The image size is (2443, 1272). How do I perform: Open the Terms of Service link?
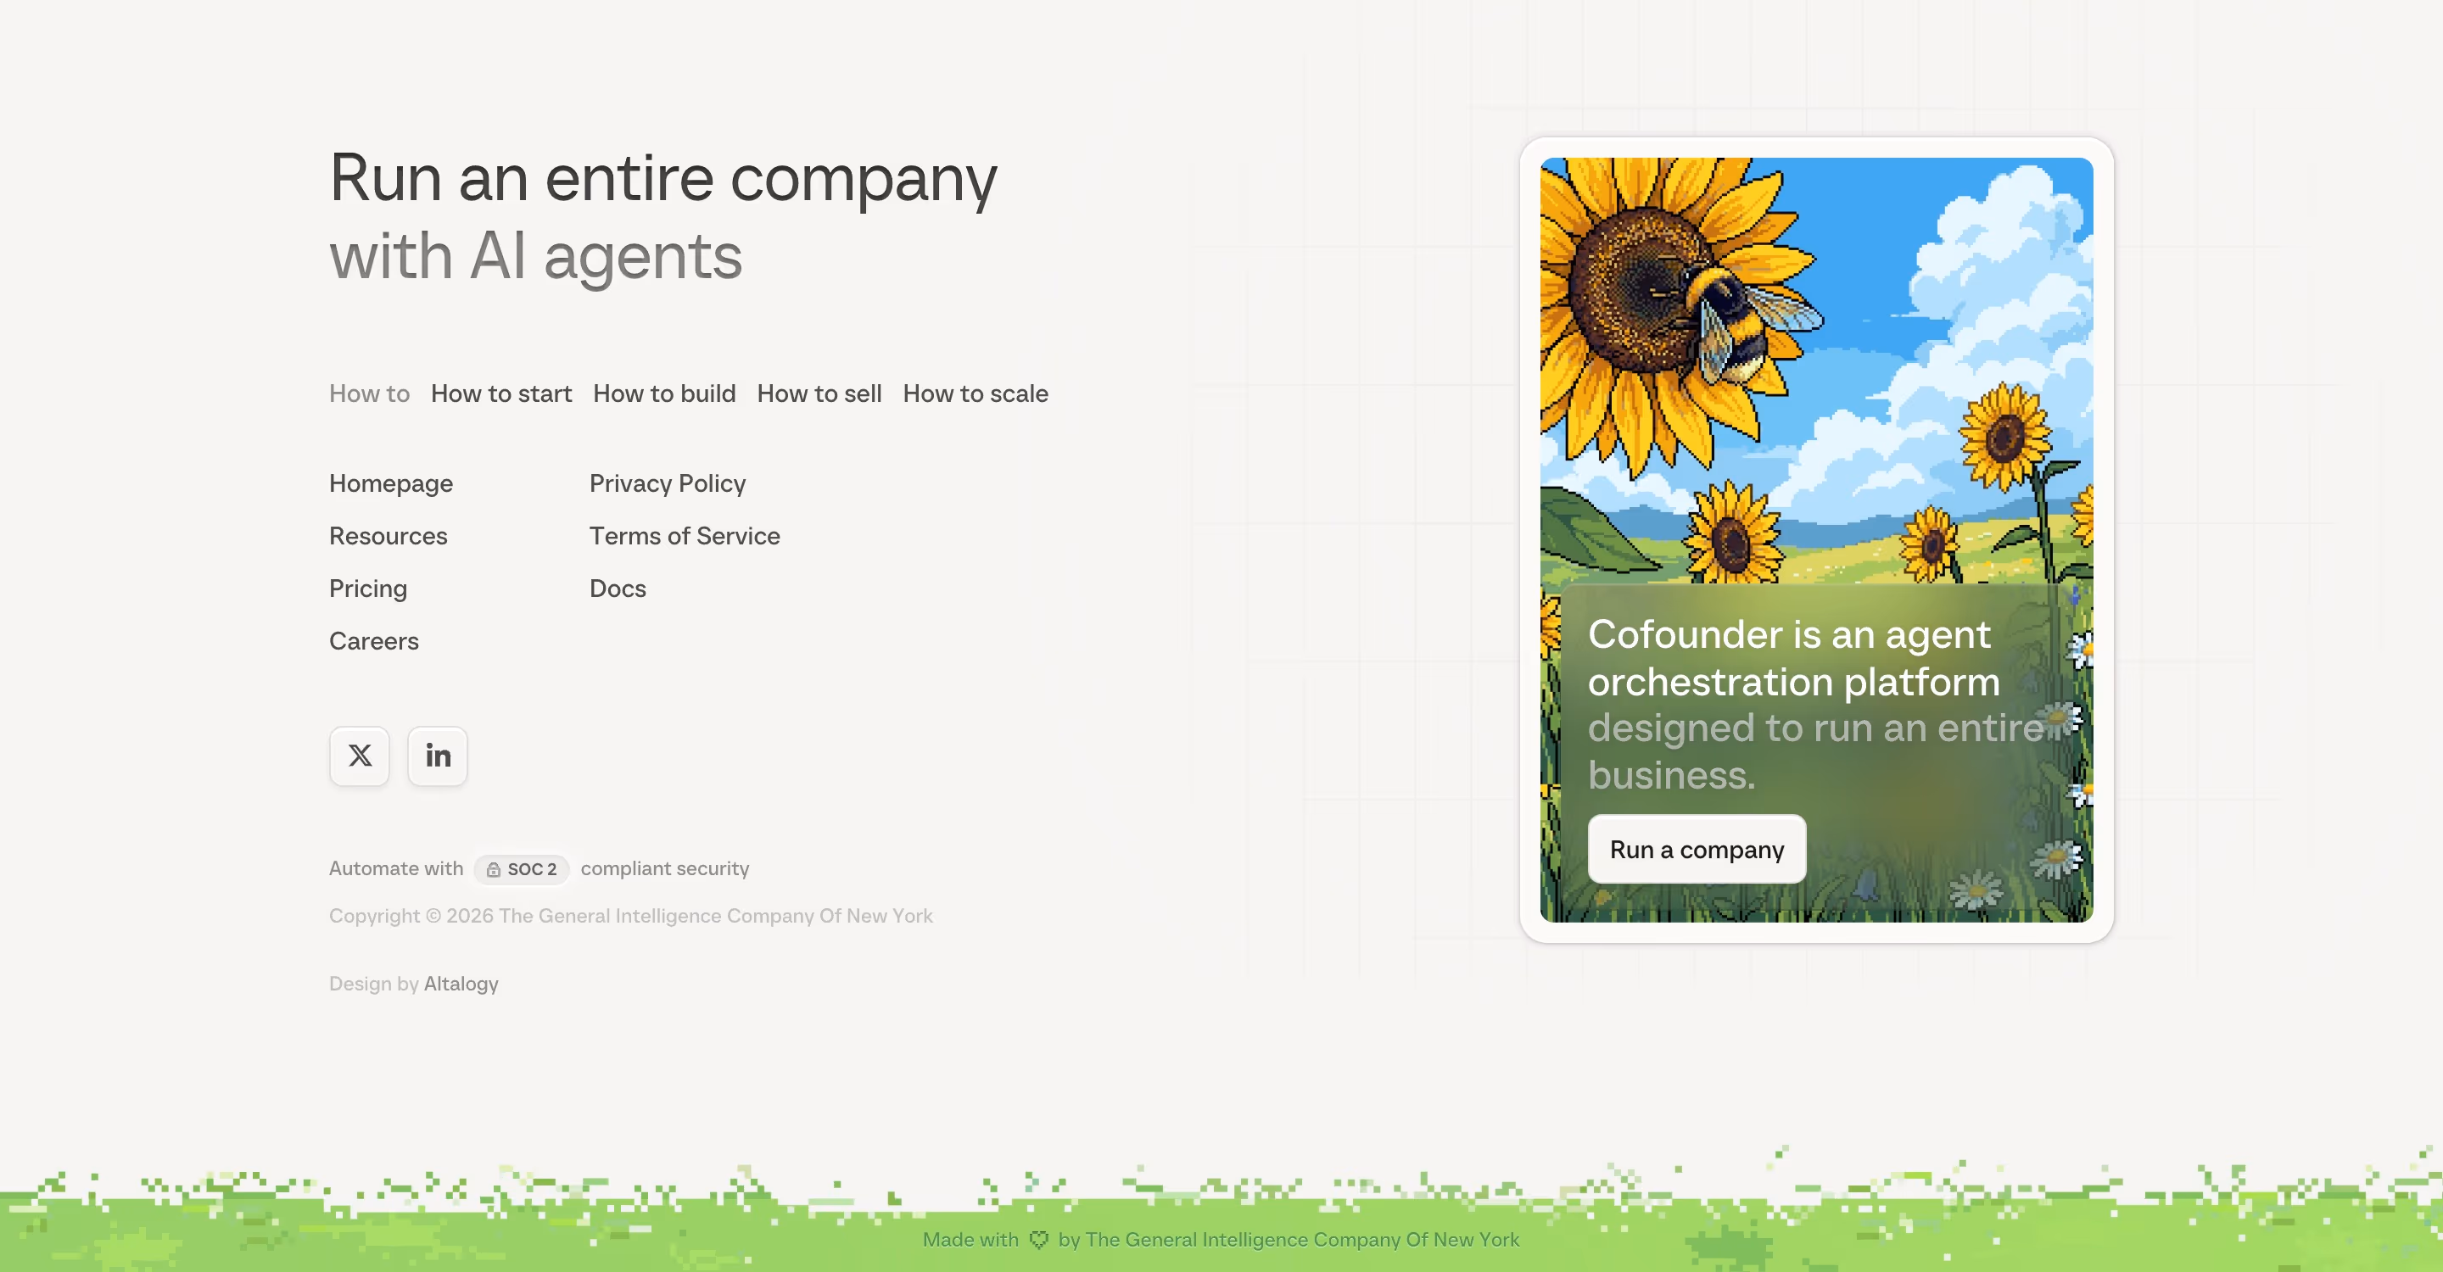[x=685, y=536]
